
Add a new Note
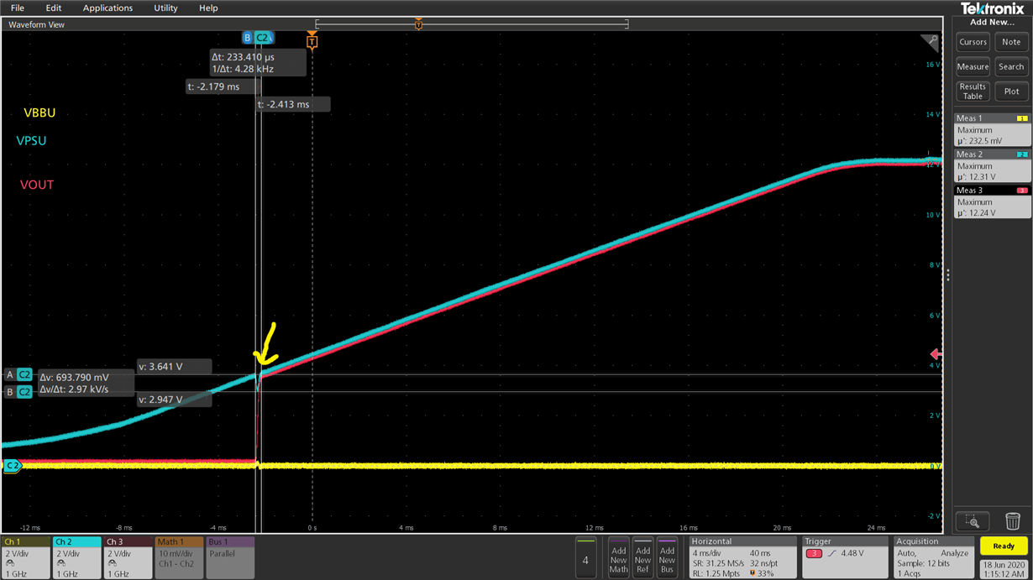point(1011,42)
